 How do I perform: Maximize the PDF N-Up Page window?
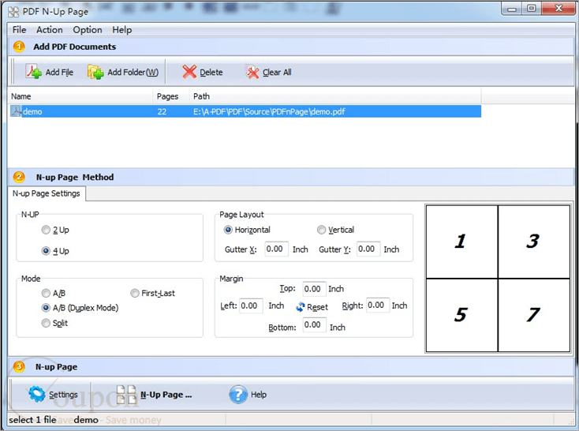click(532, 9)
